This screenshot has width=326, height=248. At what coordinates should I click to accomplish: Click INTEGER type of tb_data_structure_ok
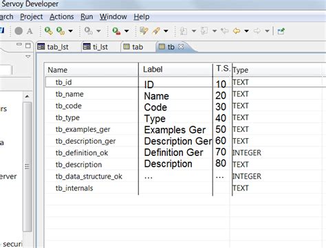pyautogui.click(x=247, y=177)
